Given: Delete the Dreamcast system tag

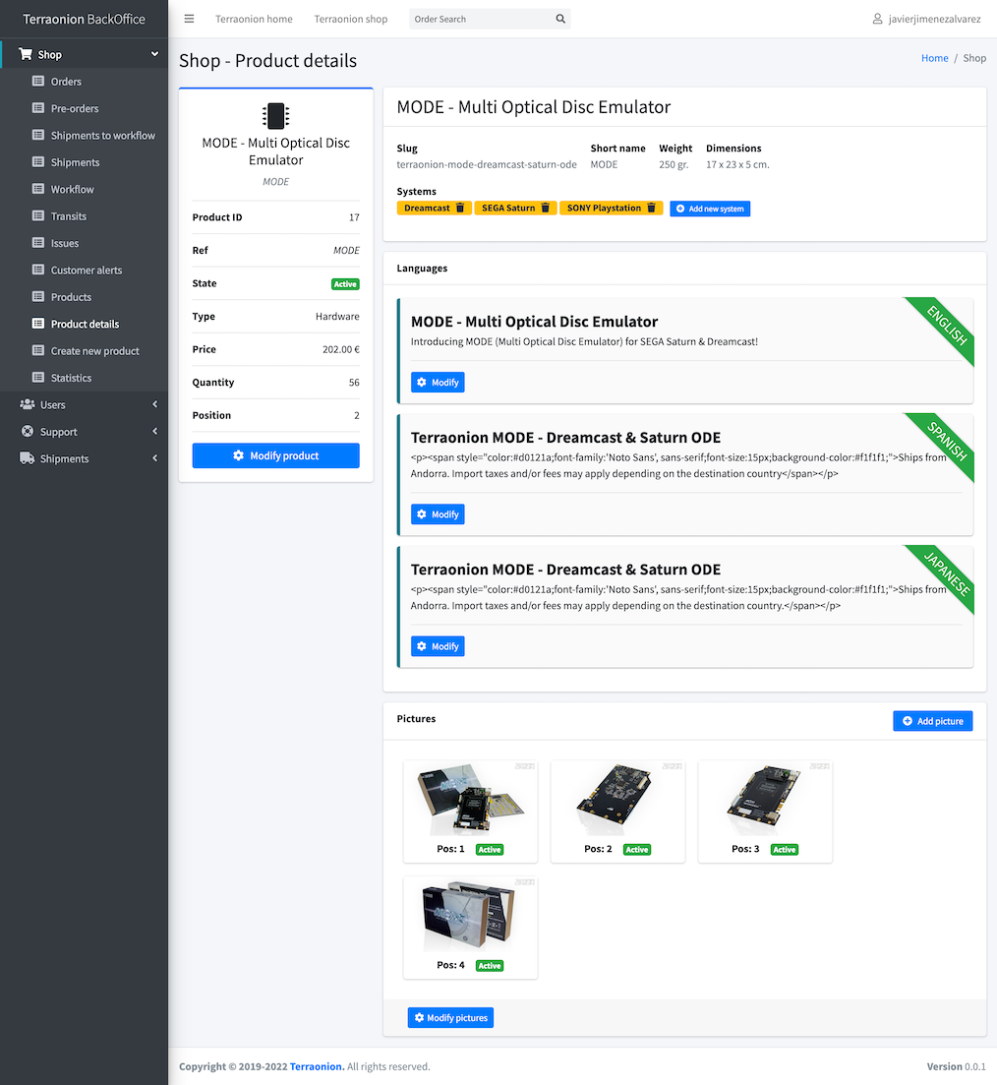Looking at the screenshot, I should click(x=460, y=208).
